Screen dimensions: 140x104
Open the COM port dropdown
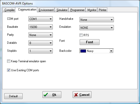(x=40, y=19)
